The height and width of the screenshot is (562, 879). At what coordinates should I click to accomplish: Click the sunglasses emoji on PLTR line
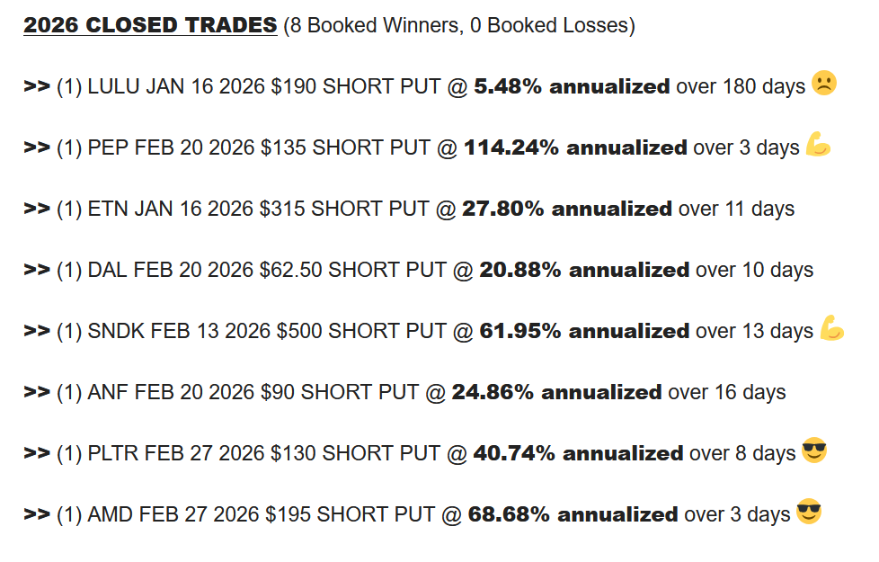813,451
